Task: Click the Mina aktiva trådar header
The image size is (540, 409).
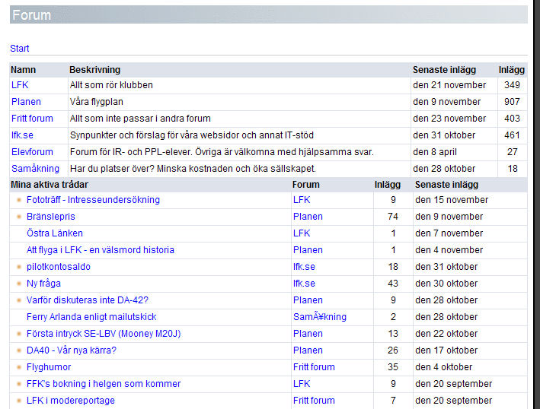Action: coord(50,185)
